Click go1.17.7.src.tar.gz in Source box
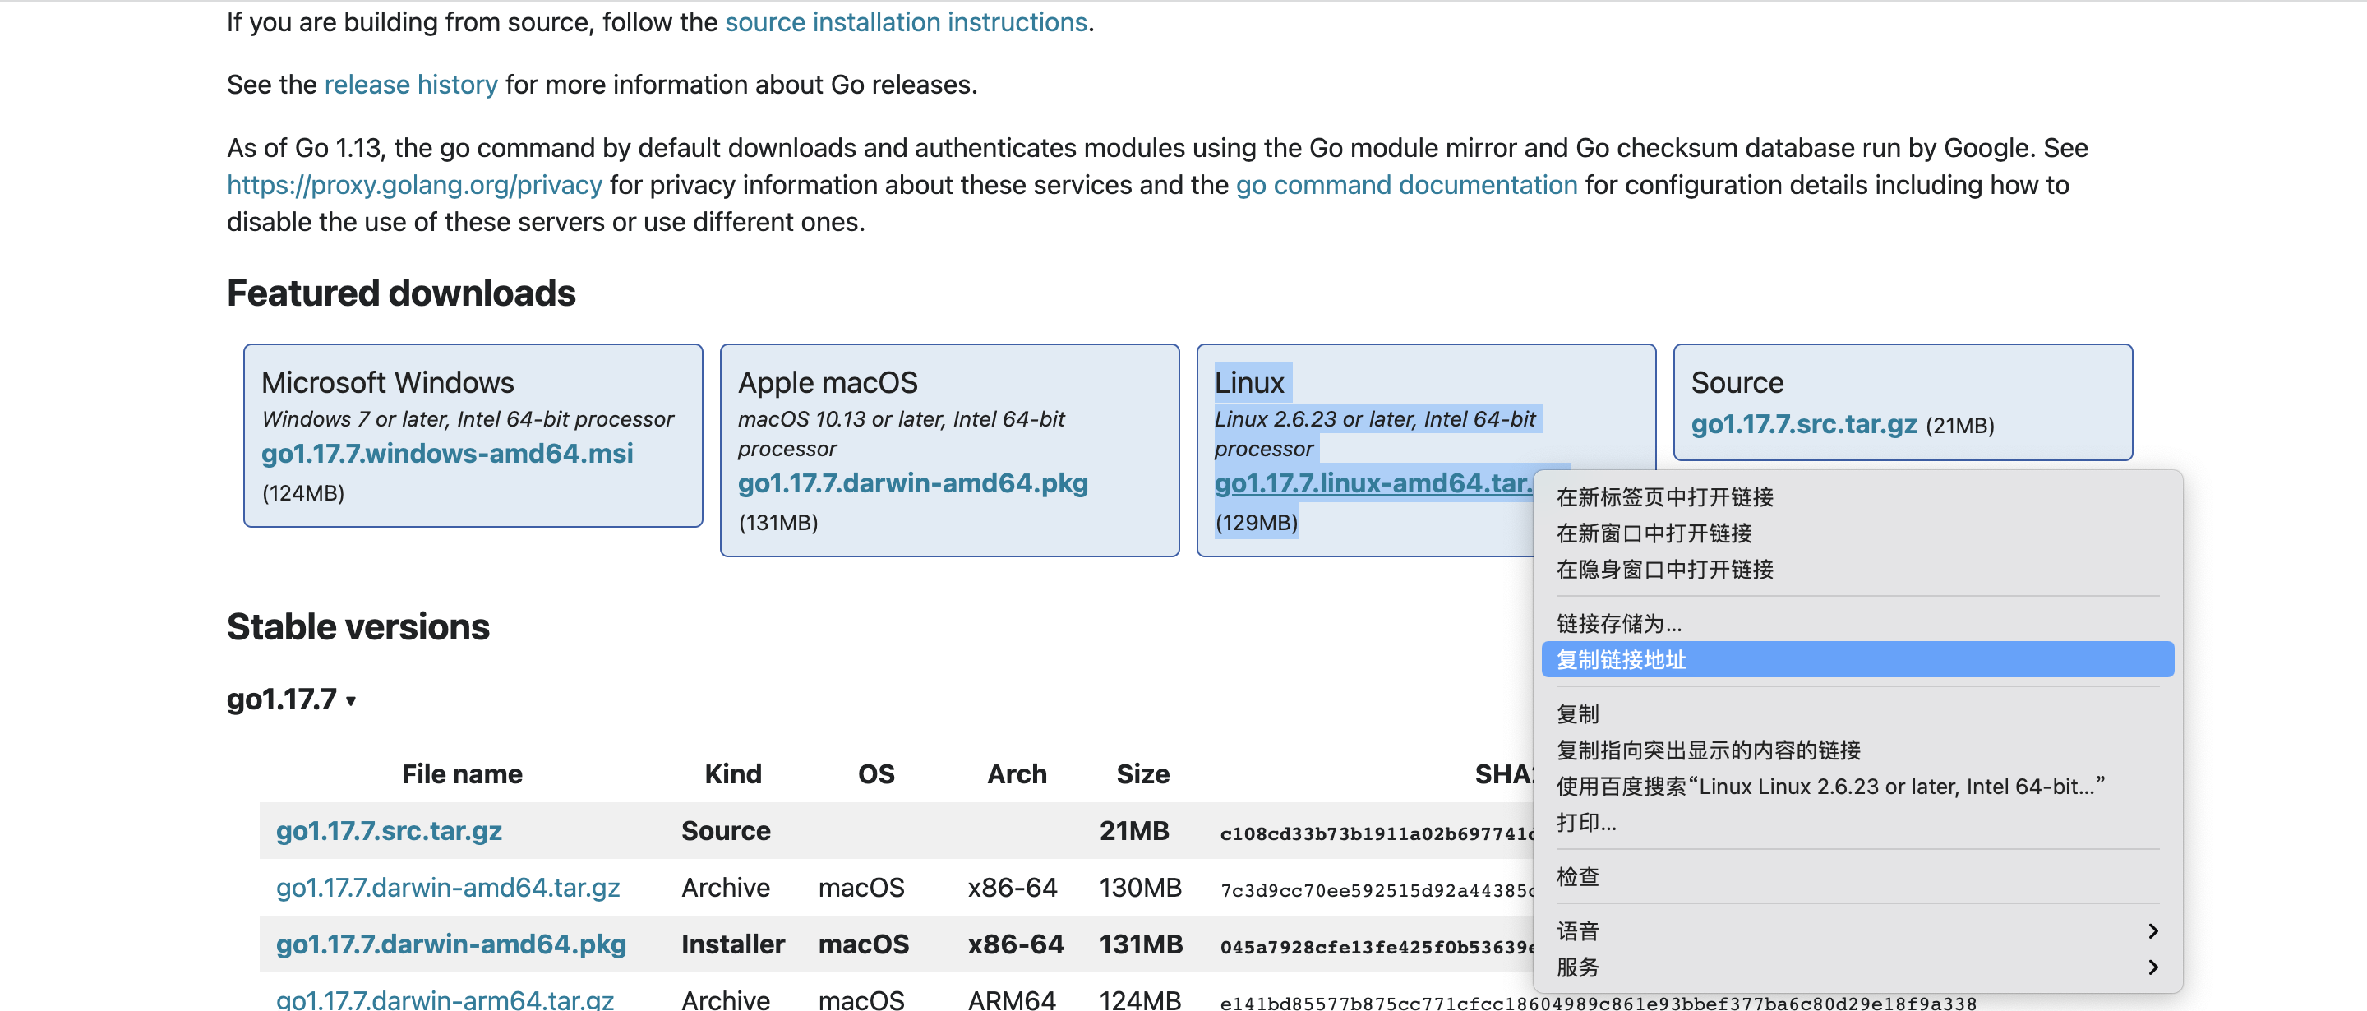Screen dimensions: 2367x1011 click(x=1803, y=423)
